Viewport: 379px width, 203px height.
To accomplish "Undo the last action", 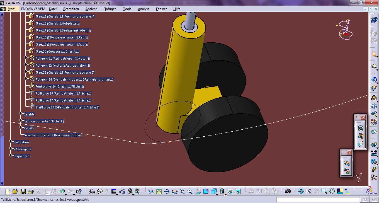I will pyautogui.click(x=62, y=192).
